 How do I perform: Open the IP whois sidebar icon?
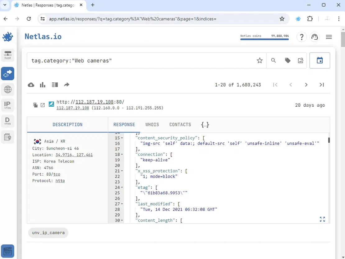pyautogui.click(x=7, y=105)
